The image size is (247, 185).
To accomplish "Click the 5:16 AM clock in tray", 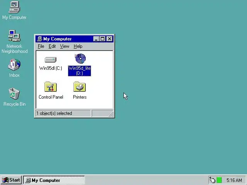I will pyautogui.click(x=234, y=180).
